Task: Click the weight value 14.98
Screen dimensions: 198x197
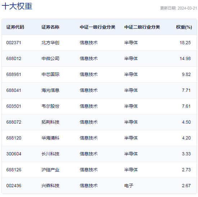Action: pos(185,59)
